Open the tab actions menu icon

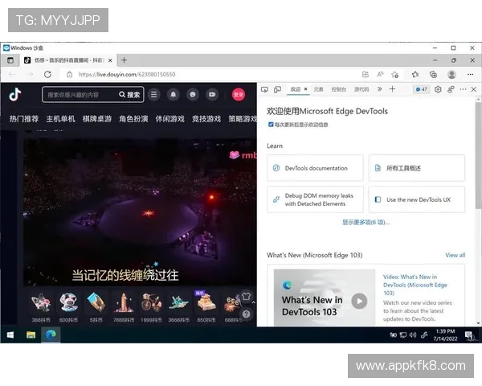click(x=10, y=60)
